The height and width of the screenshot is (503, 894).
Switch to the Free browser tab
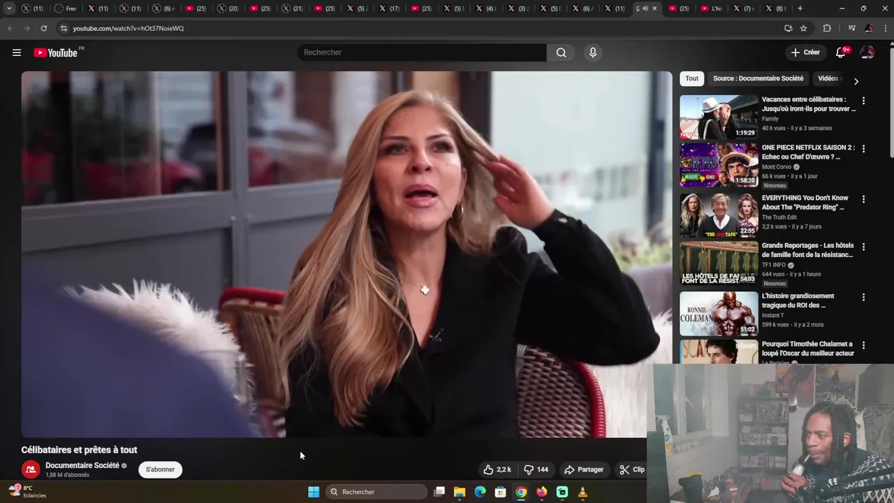pos(65,8)
